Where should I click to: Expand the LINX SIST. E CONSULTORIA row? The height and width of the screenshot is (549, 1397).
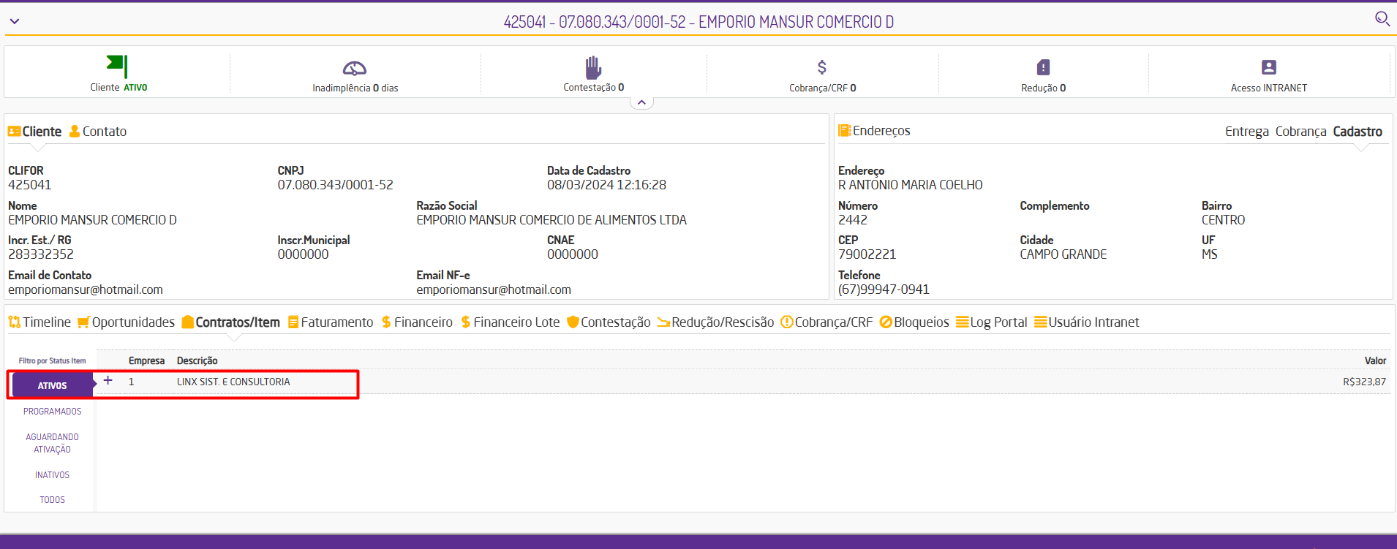(108, 381)
